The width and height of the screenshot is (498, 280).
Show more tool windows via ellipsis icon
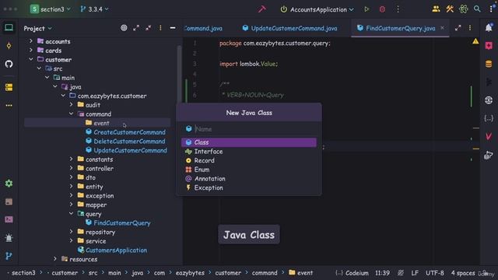[x=9, y=105]
